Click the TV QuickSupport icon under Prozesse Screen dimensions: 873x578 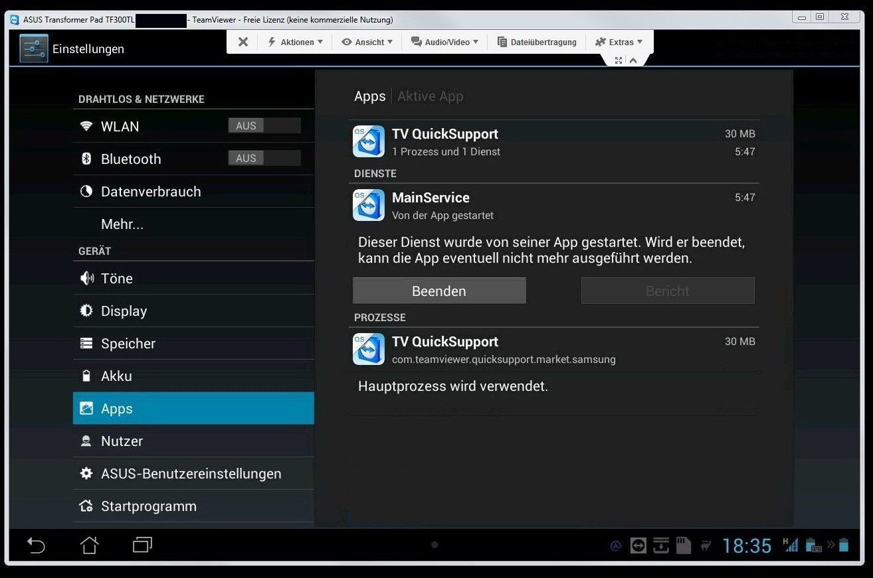(x=369, y=349)
